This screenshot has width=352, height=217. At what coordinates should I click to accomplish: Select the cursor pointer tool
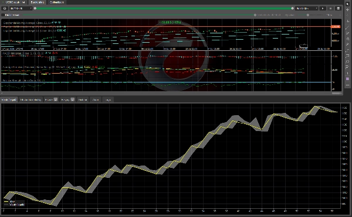coord(347,4)
